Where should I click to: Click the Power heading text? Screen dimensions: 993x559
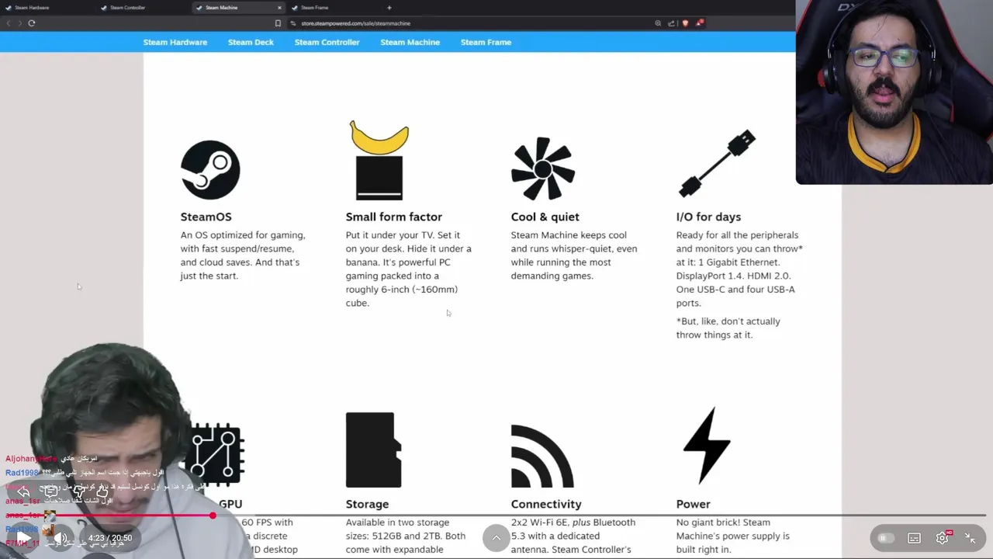point(693,504)
